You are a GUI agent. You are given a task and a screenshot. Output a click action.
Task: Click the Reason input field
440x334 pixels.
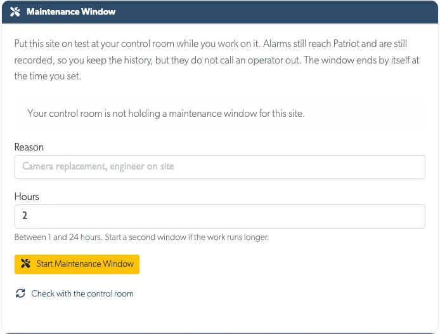tap(220, 167)
